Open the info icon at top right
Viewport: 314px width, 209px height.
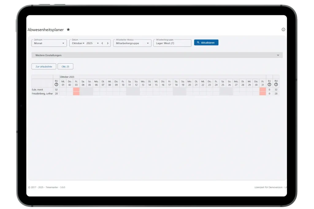[x=283, y=30]
